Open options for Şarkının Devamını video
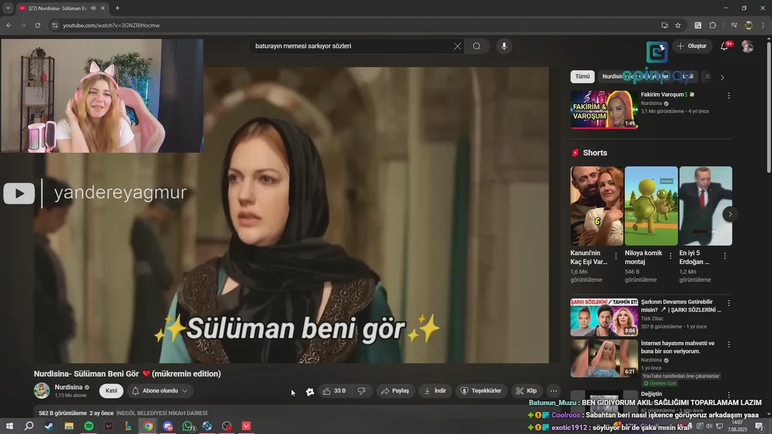This screenshot has height=434, width=772. (x=729, y=303)
